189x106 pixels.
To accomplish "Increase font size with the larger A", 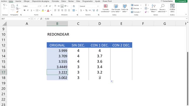I will [47, 6].
